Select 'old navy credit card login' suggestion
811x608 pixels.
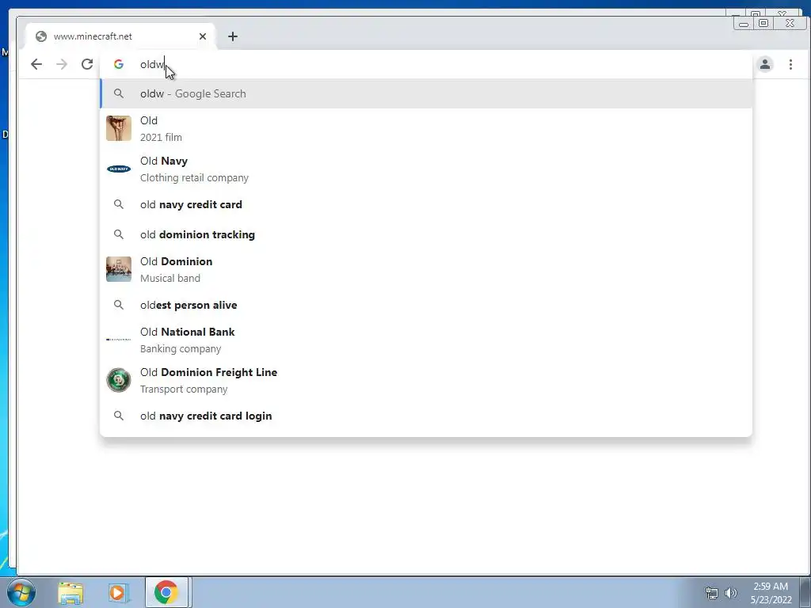426,416
